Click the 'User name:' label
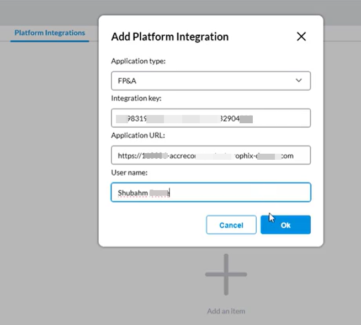This screenshot has height=325, width=361. (129, 172)
